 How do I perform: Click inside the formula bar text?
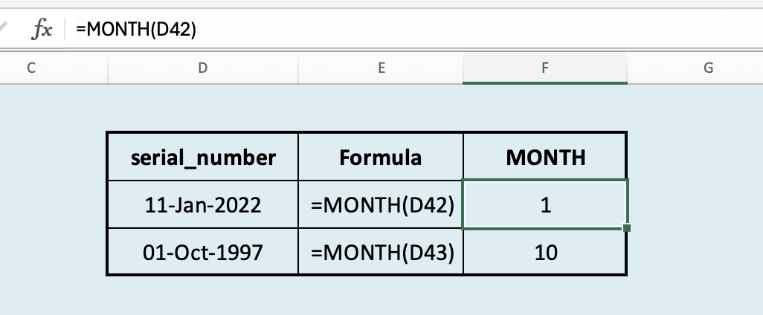(x=136, y=30)
